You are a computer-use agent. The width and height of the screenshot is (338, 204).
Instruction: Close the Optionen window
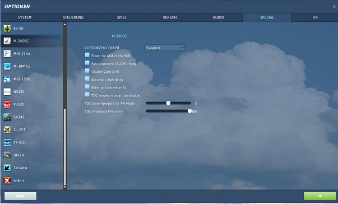click(x=334, y=7)
